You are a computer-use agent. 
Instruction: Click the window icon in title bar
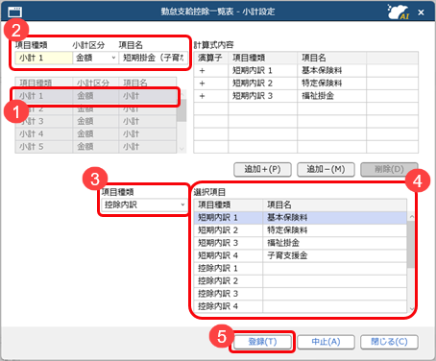(14, 12)
